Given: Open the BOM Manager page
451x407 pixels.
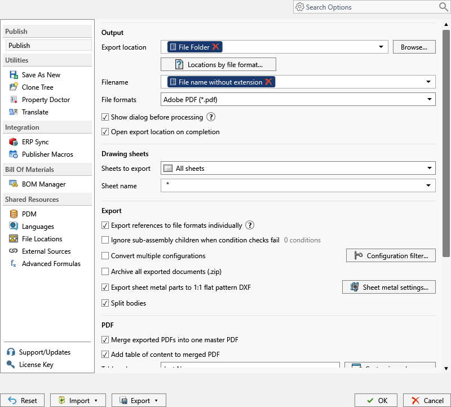Looking at the screenshot, I should tap(44, 184).
